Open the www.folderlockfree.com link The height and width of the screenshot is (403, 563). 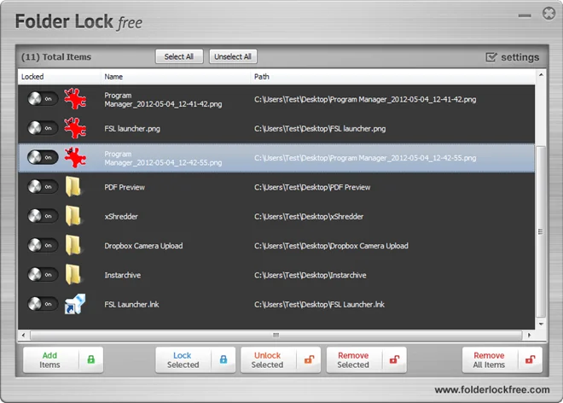tap(492, 389)
